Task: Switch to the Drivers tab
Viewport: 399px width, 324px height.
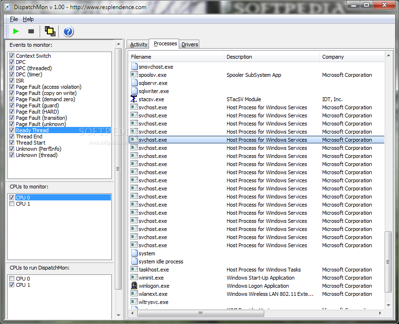Action: pos(190,44)
